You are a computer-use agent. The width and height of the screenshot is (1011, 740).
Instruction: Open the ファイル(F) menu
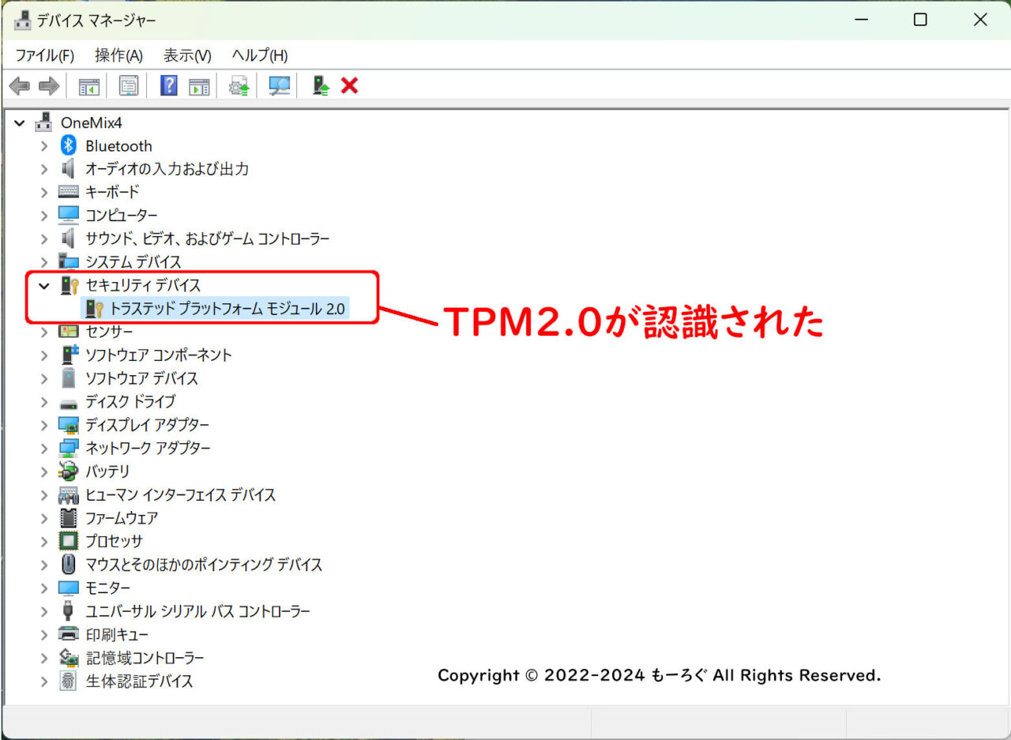(x=45, y=55)
